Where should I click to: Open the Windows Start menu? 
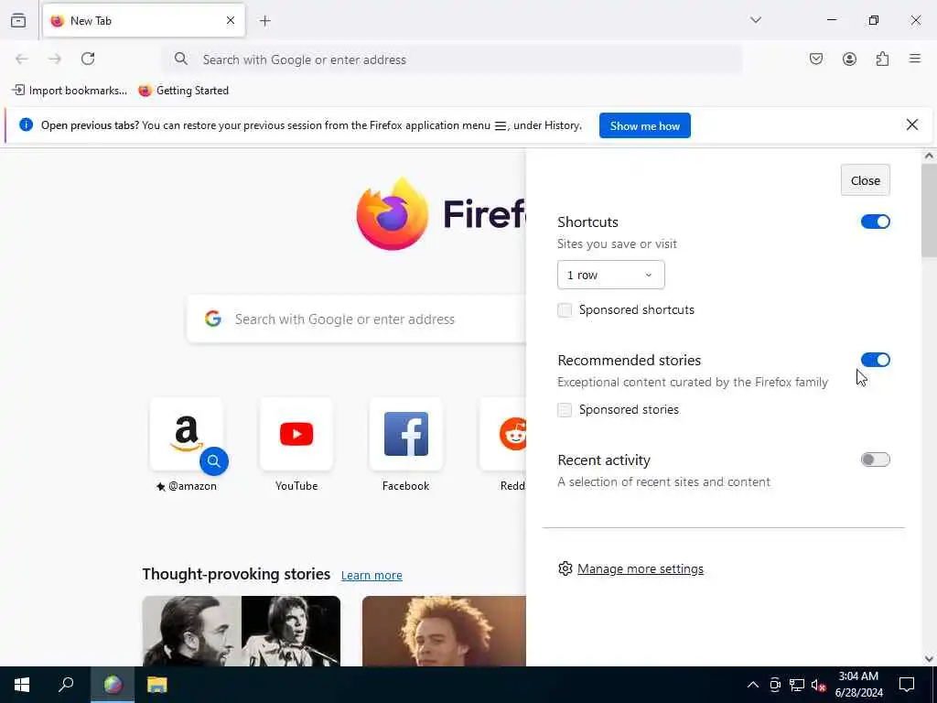pos(22,685)
